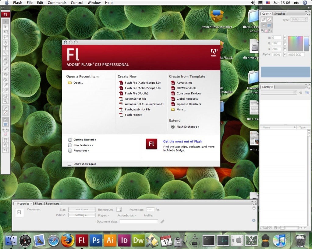Image resolution: width=312 pixels, height=249 pixels.
Task: Click the Document class input field
Action: click(139, 221)
